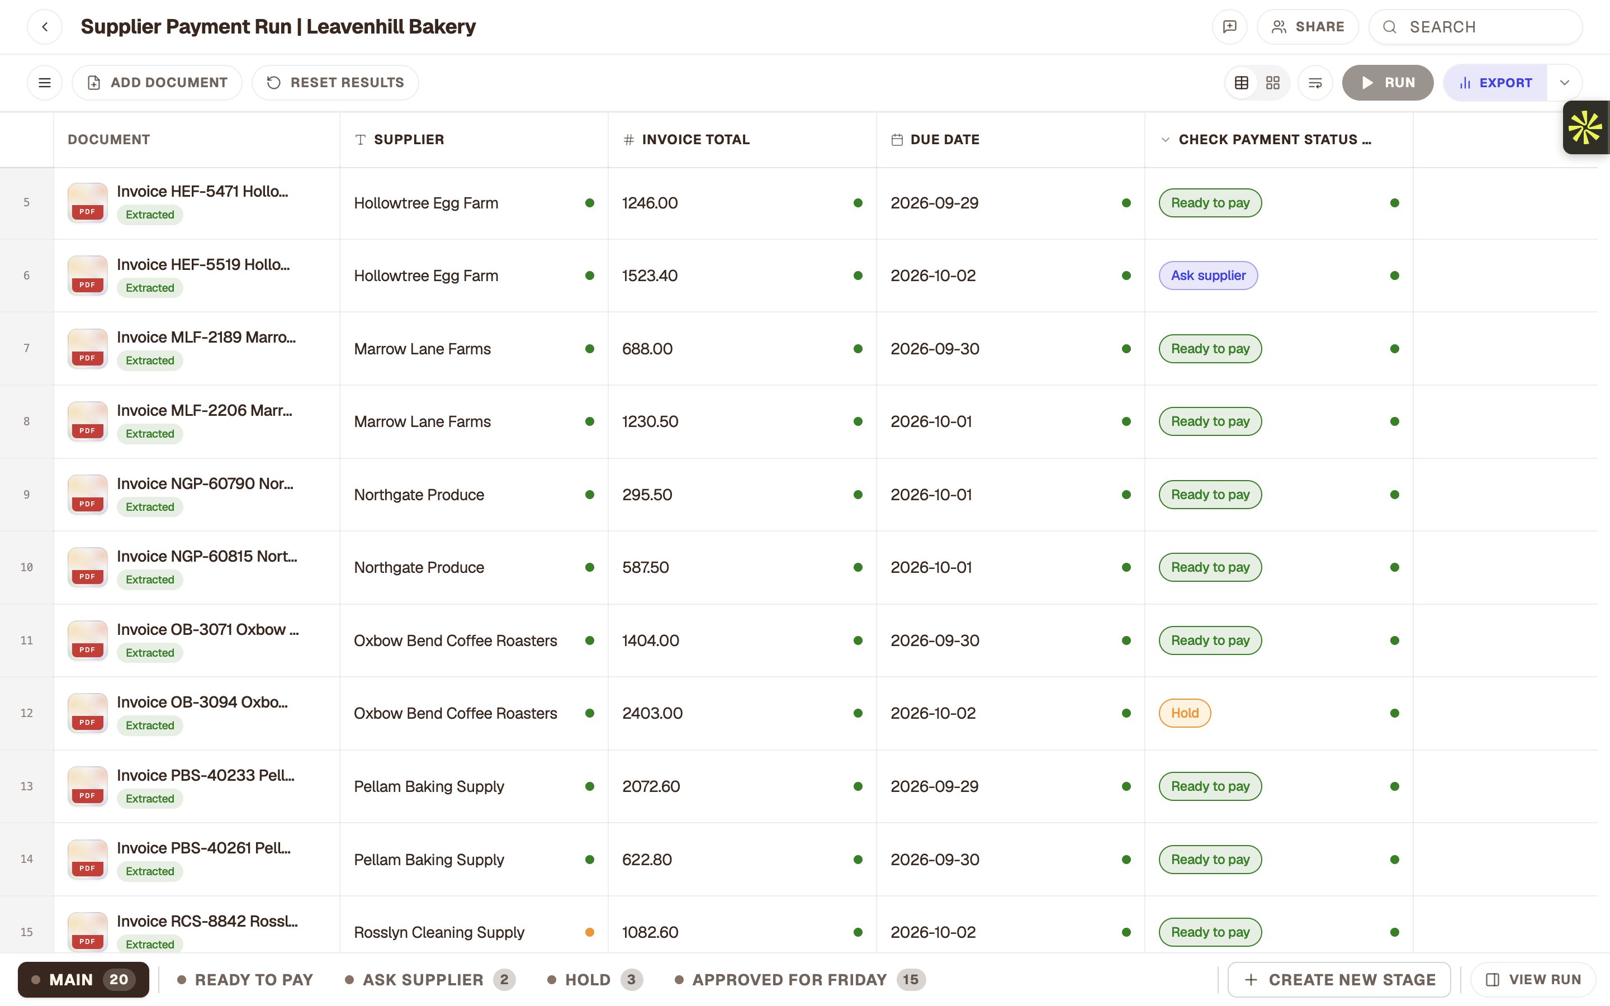1610x1006 pixels.
Task: Click the Export button
Action: tap(1495, 83)
